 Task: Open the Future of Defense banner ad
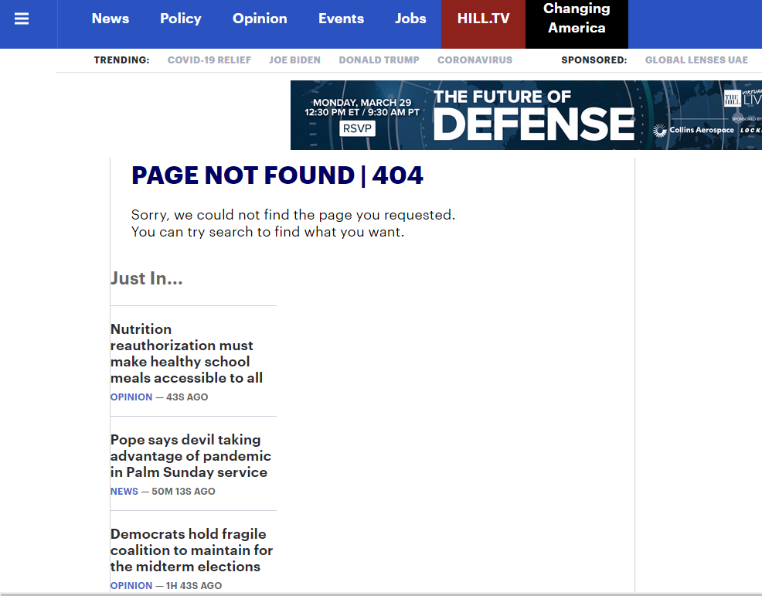click(526, 115)
